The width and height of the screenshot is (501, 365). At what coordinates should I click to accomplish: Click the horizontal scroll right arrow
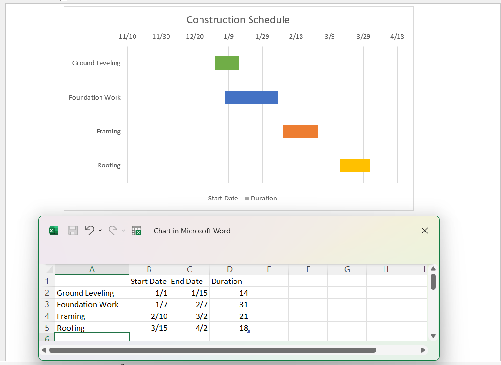(423, 350)
